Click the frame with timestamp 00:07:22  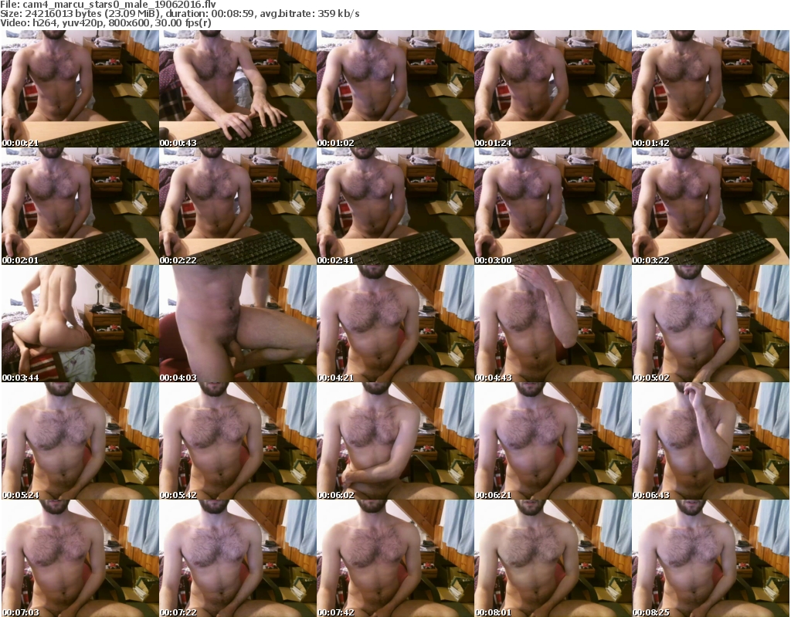click(238, 558)
